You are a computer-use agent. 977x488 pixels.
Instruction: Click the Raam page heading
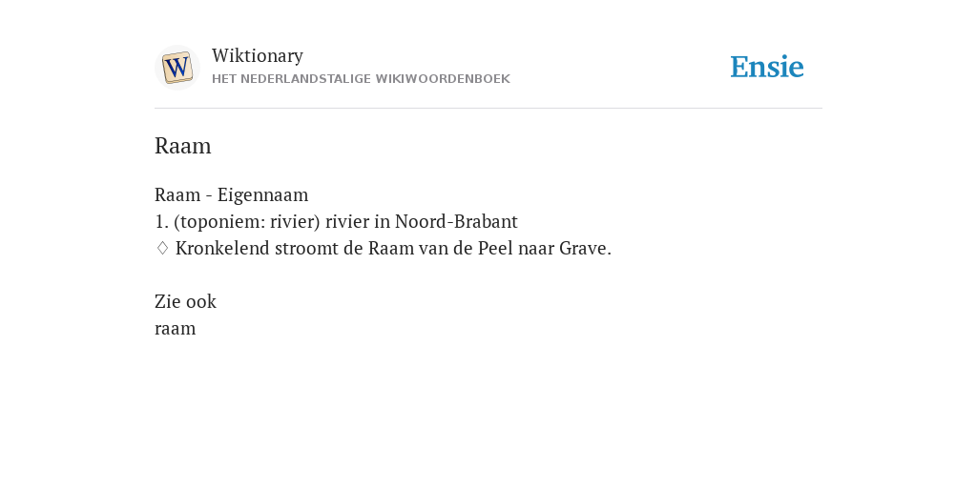pos(182,146)
